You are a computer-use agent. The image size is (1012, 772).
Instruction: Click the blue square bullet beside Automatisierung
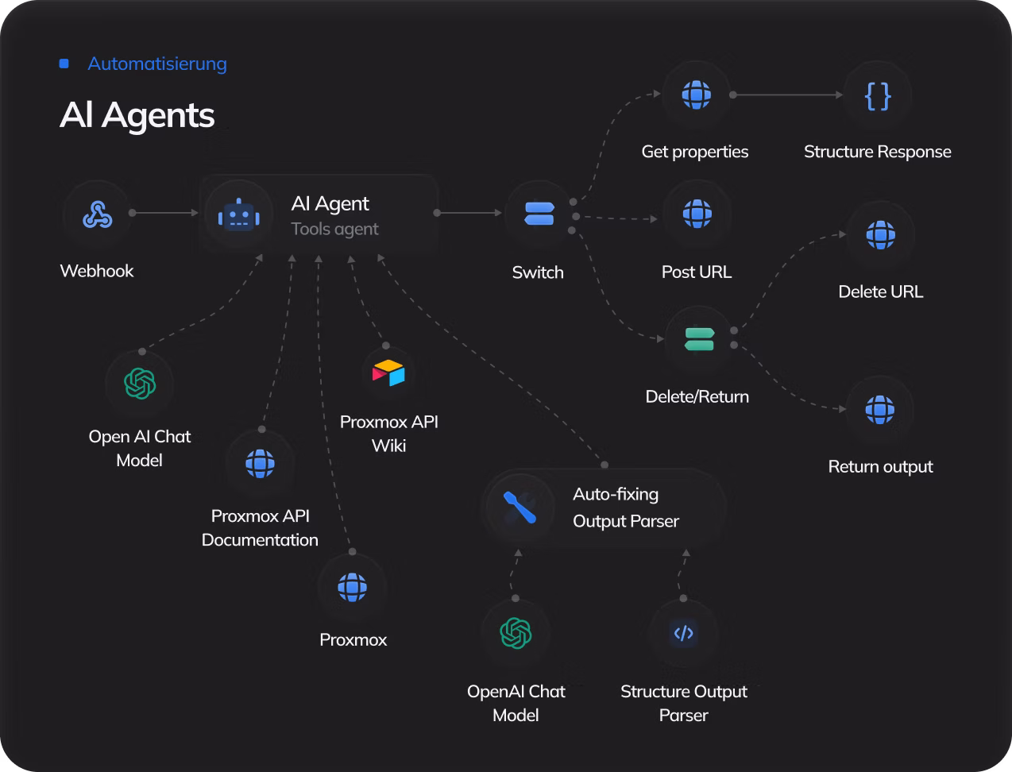pyautogui.click(x=64, y=64)
